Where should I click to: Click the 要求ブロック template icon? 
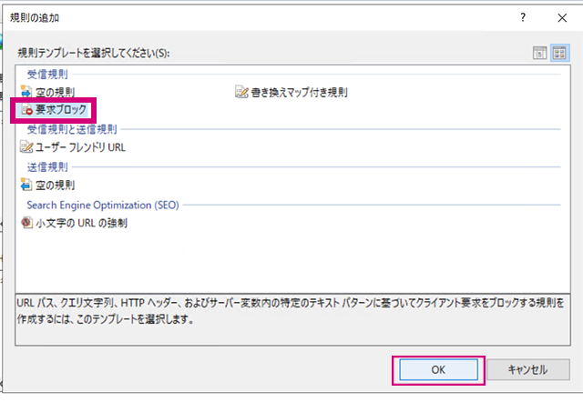pyautogui.click(x=26, y=110)
